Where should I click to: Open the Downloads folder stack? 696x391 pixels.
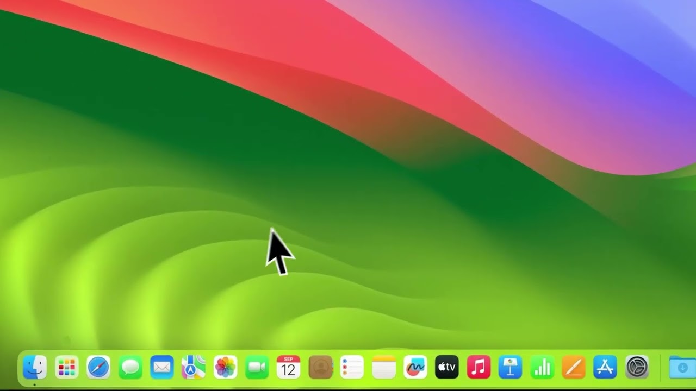682,368
